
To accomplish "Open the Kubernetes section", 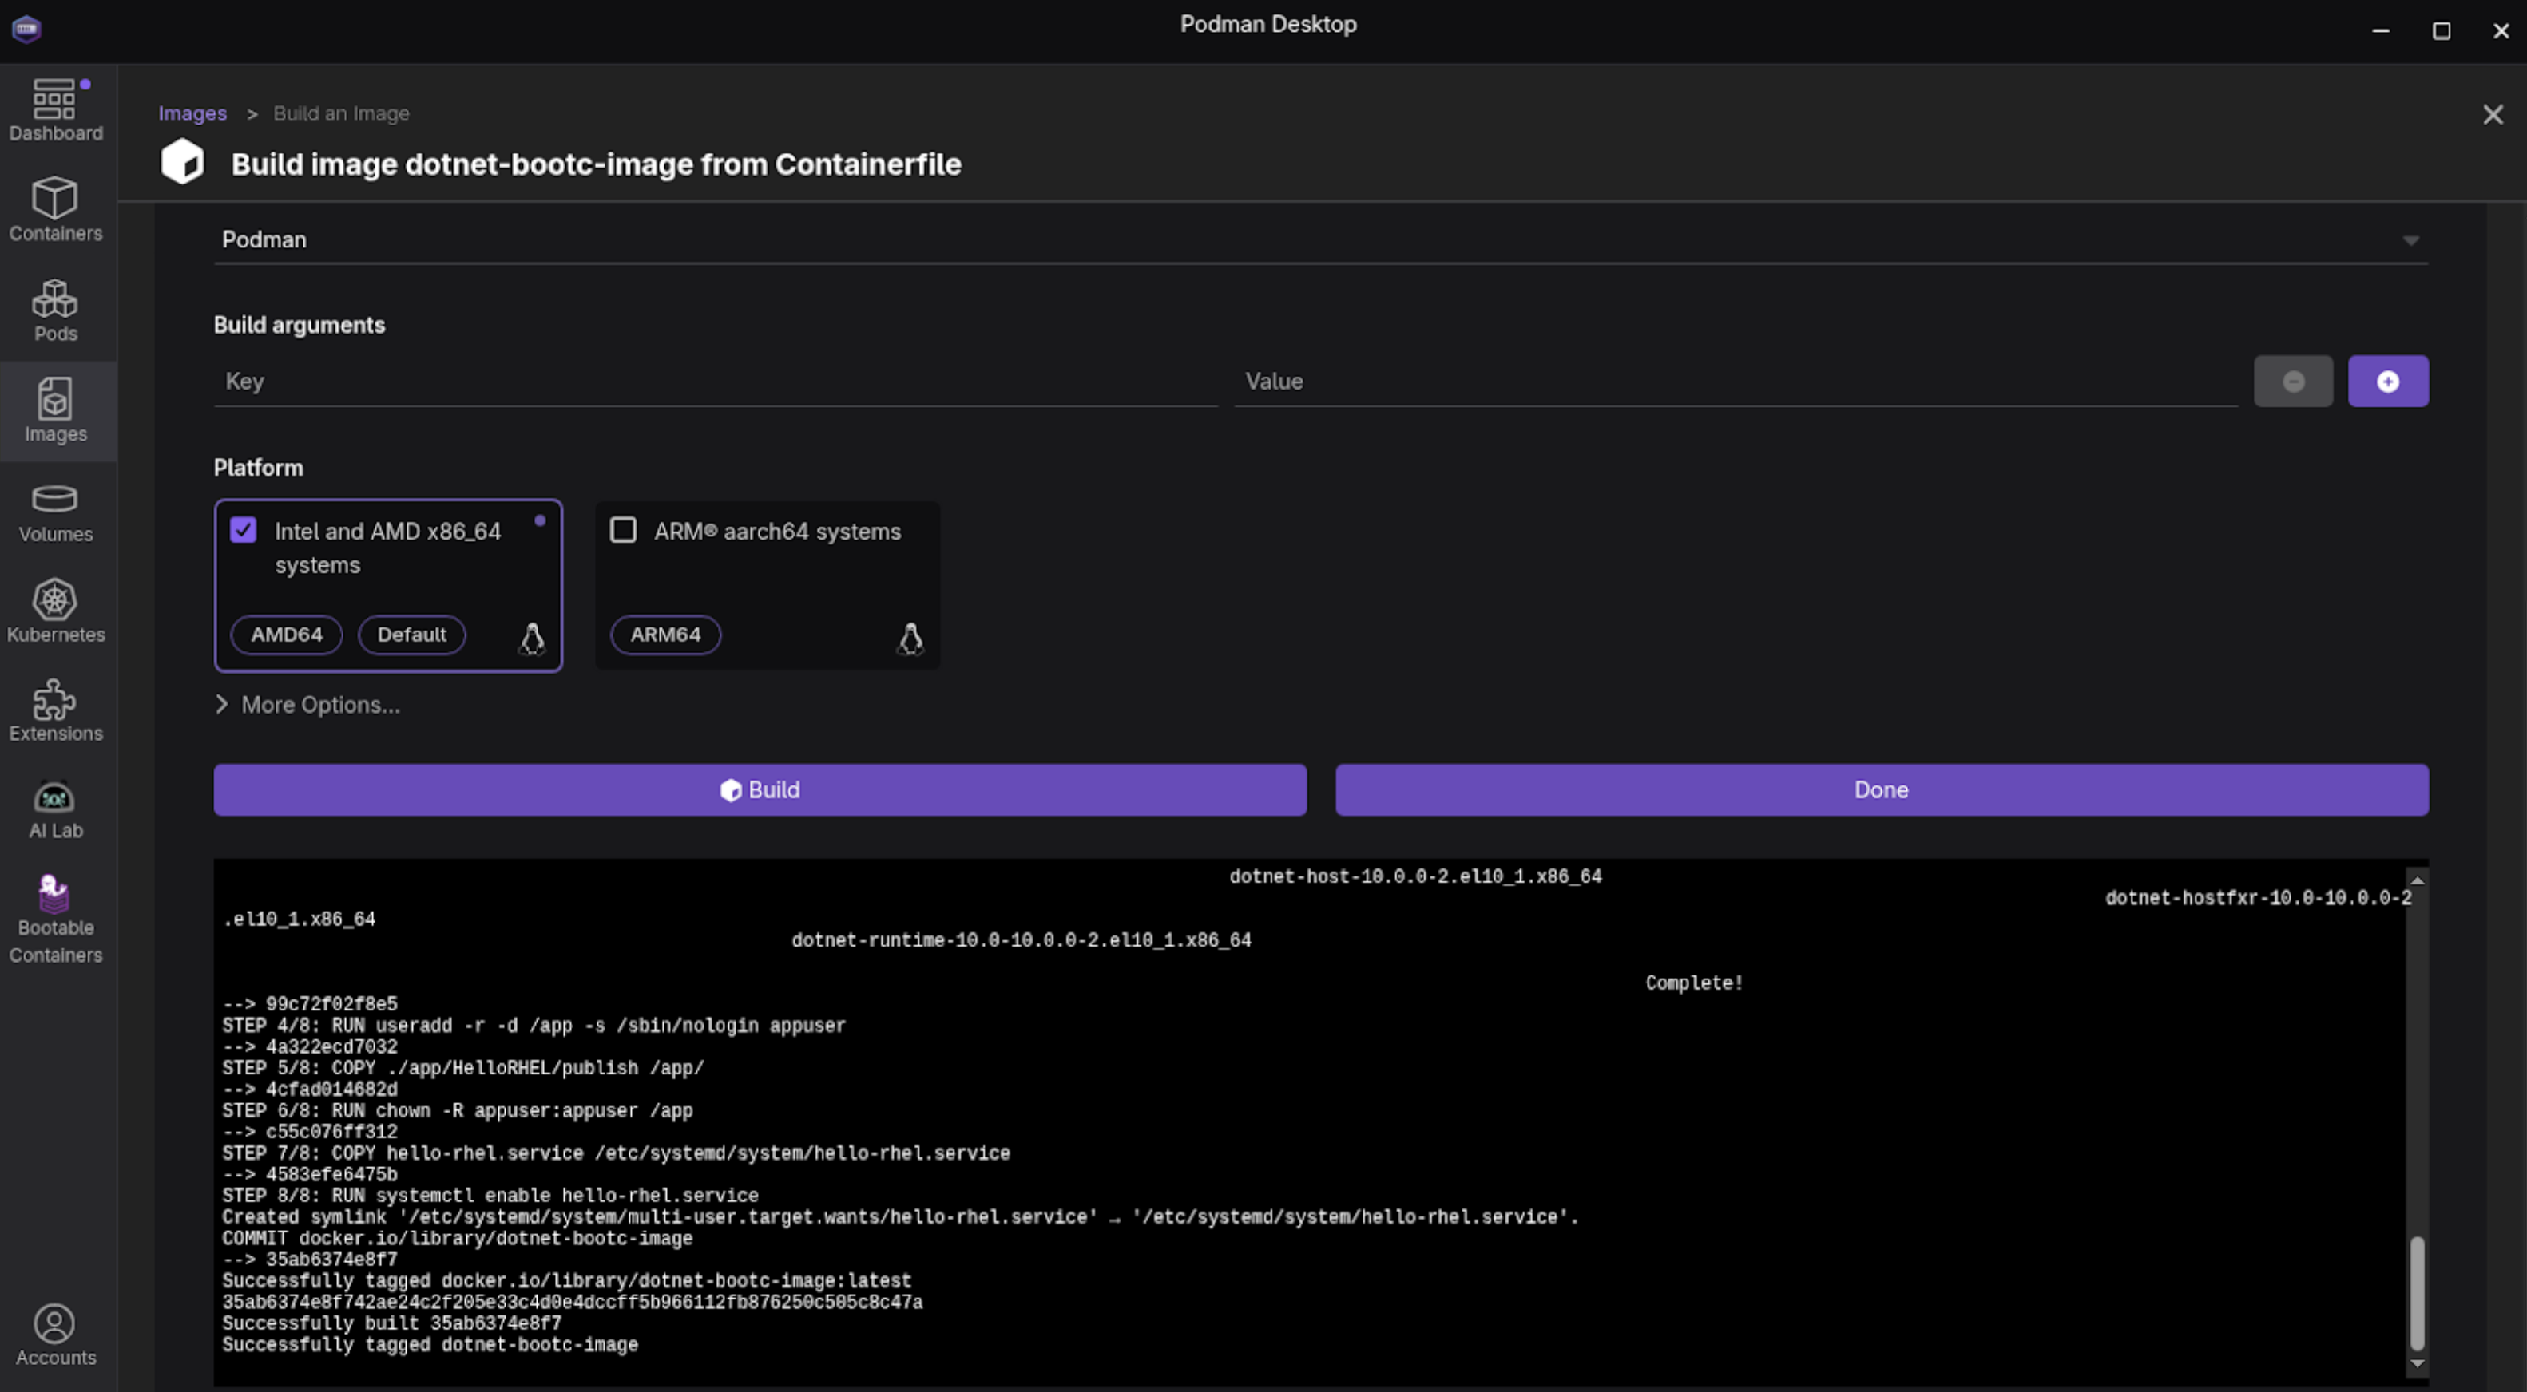I will coord(55,611).
